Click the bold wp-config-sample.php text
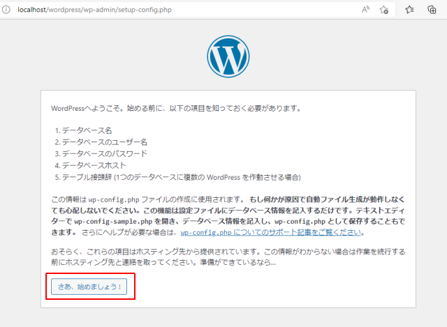The height and width of the screenshot is (327, 447). [113, 222]
